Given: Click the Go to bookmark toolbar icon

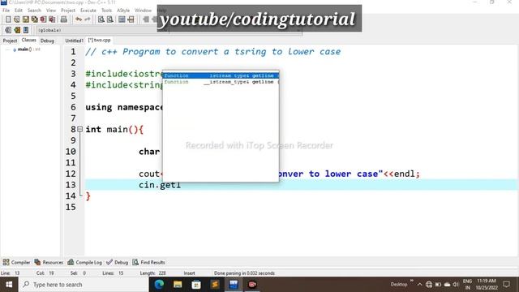Looking at the screenshot, I should (26, 30).
